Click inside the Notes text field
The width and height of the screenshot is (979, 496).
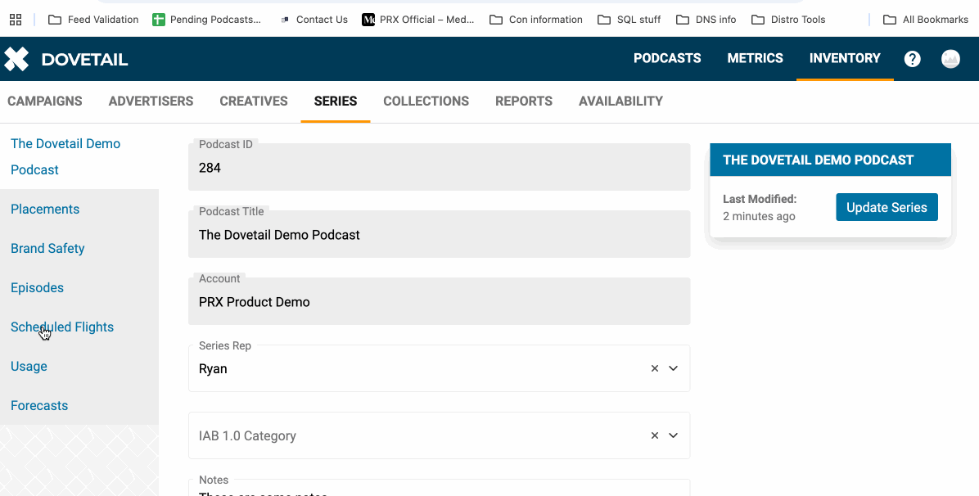click(439, 488)
